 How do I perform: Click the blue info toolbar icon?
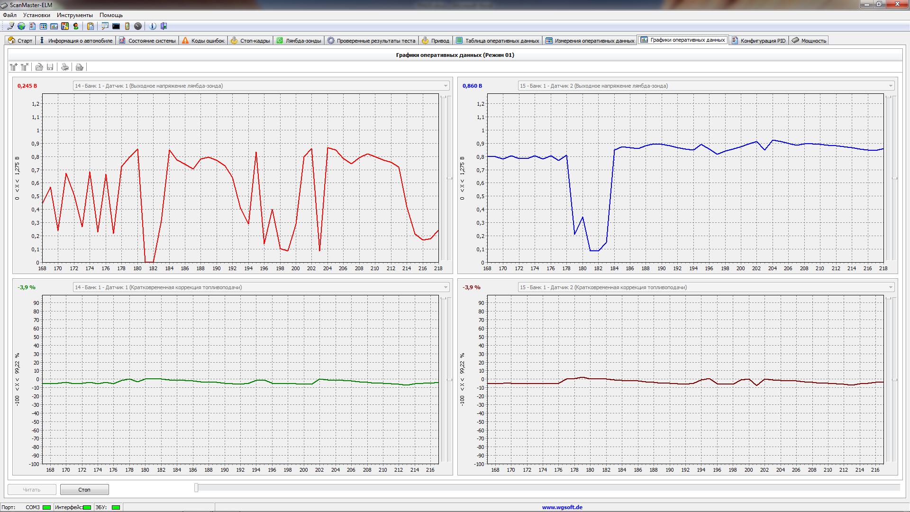[x=153, y=27]
